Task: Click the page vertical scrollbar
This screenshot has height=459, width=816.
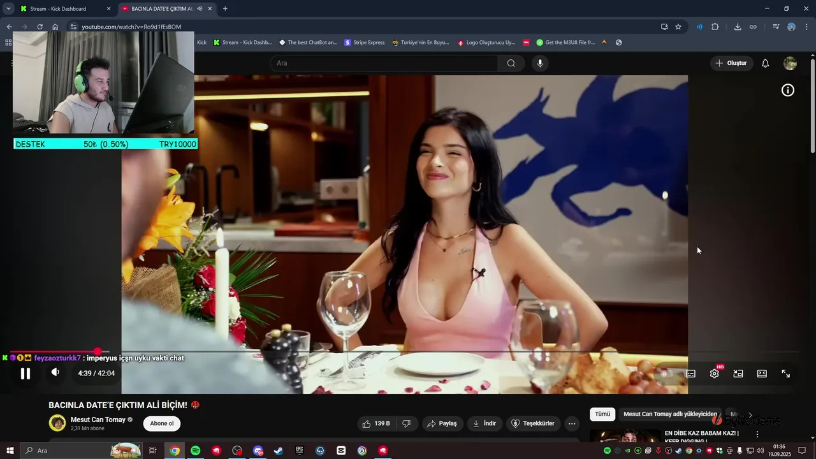Action: pyautogui.click(x=812, y=105)
